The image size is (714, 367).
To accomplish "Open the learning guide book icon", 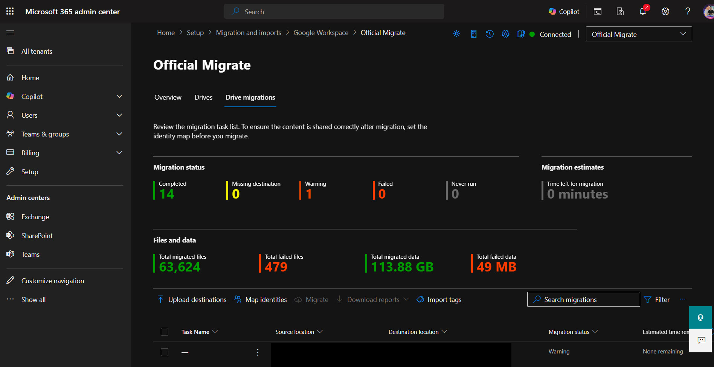I will pyautogui.click(x=521, y=34).
